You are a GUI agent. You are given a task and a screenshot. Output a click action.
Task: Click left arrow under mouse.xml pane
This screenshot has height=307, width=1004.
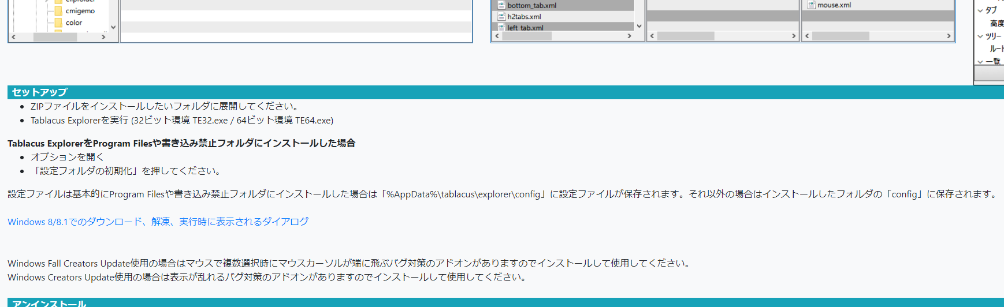807,36
